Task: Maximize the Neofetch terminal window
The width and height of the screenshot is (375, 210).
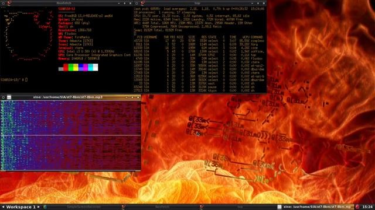Action: tap(125, 3)
